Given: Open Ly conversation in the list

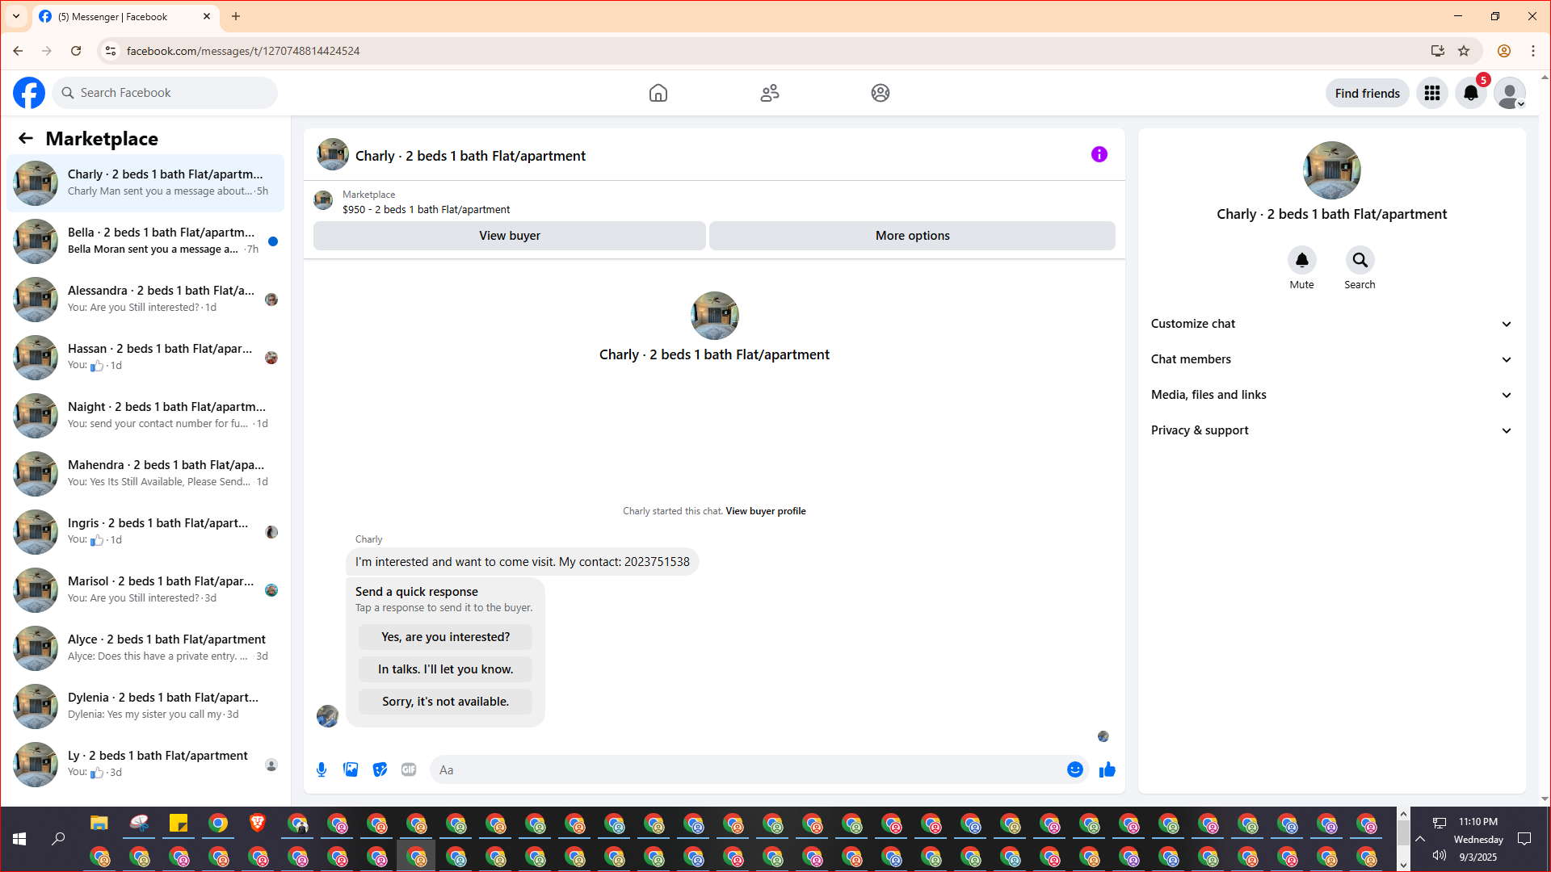Looking at the screenshot, I should click(x=145, y=764).
